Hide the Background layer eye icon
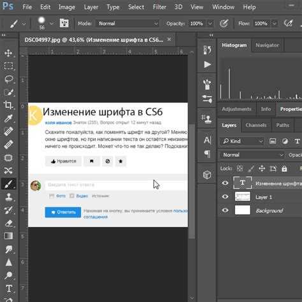 [x=226, y=210]
